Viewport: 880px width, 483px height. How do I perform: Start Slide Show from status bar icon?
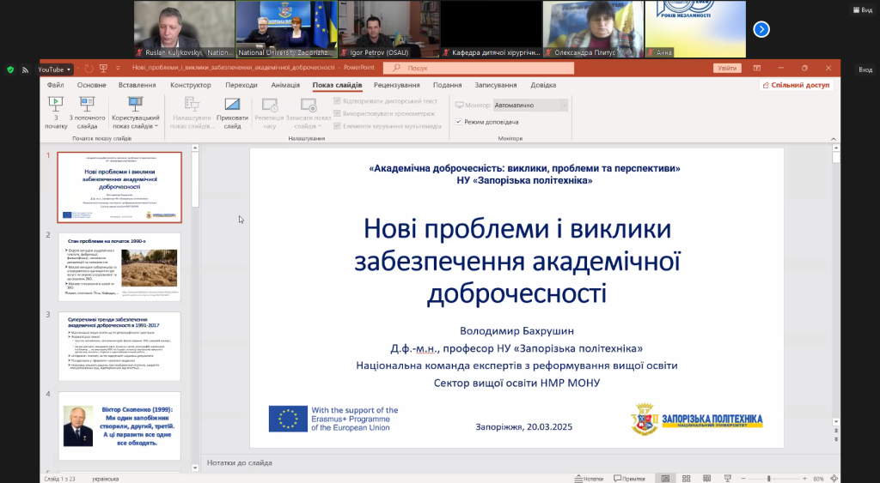(728, 479)
